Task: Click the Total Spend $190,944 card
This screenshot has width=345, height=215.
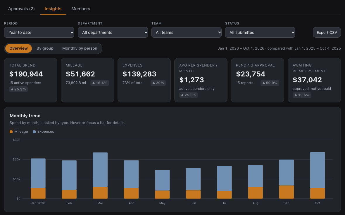Action: [31, 80]
